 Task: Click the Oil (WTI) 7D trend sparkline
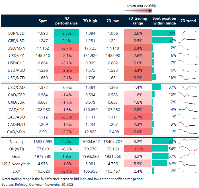click(188, 148)
